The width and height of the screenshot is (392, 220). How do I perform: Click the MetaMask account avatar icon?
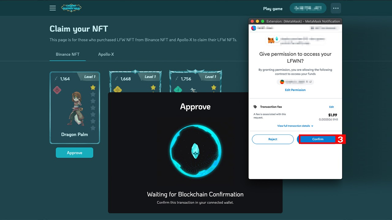[254, 28]
